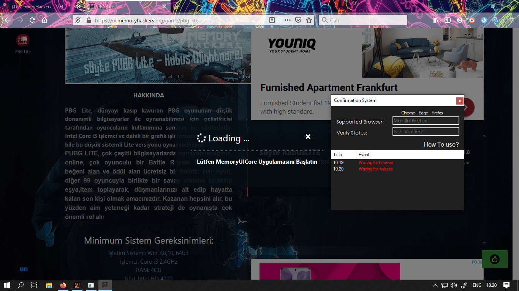The image size is (519, 291).
Task: Open the Windows notification center
Action: pos(506,285)
